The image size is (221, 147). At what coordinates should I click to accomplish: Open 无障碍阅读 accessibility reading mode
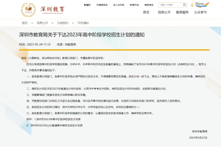102,5
